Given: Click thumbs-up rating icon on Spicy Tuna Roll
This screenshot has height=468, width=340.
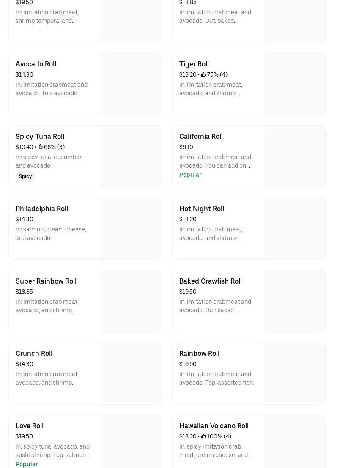Looking at the screenshot, I should coord(40,147).
